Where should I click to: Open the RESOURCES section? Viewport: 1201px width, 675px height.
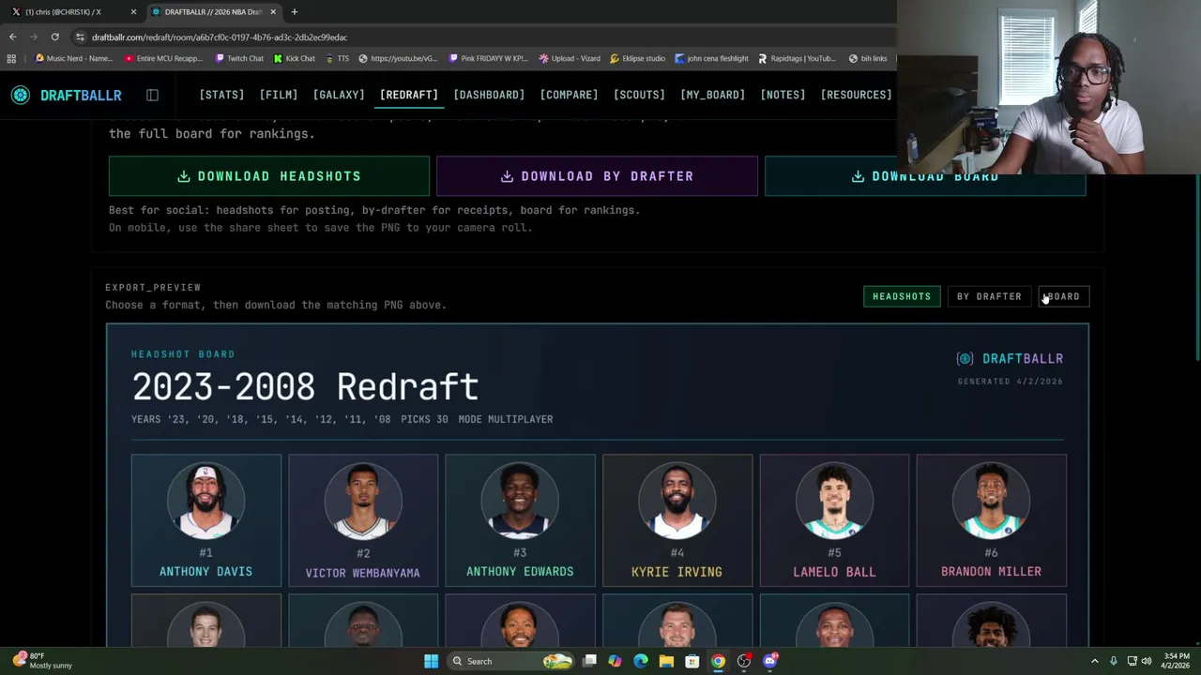(x=856, y=95)
